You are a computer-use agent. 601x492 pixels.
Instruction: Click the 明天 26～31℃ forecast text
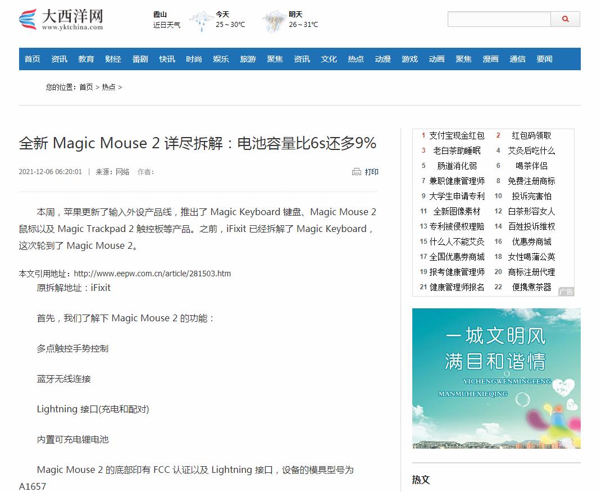pyautogui.click(x=303, y=19)
